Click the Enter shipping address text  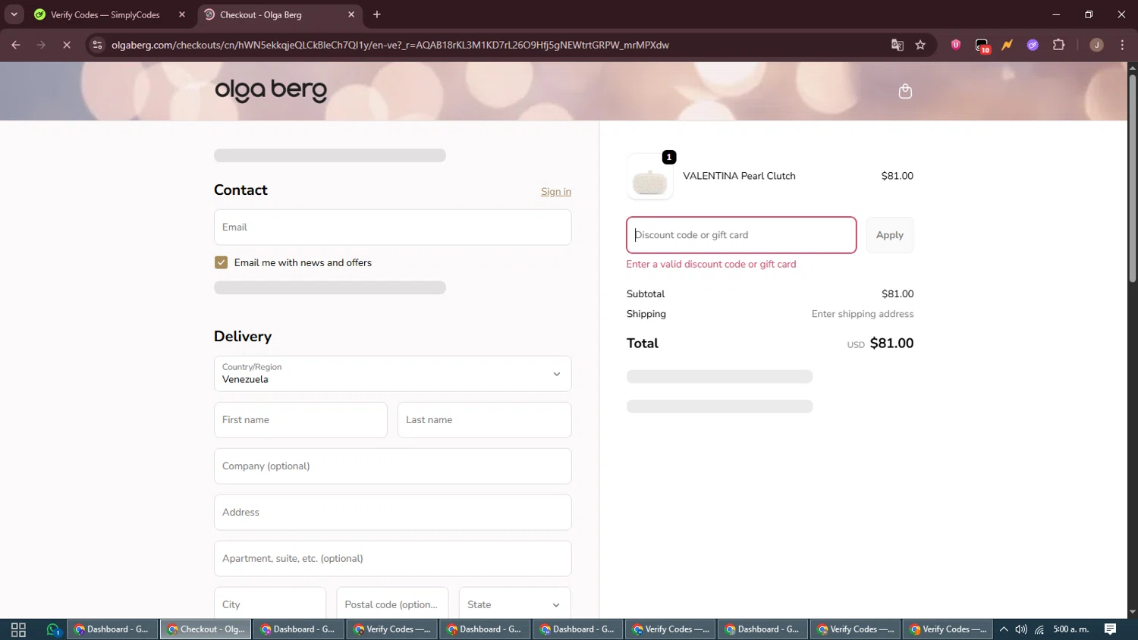click(863, 314)
